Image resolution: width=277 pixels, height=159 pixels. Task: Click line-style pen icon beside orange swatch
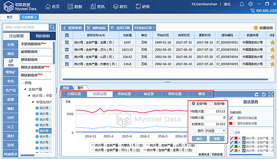click(x=232, y=150)
